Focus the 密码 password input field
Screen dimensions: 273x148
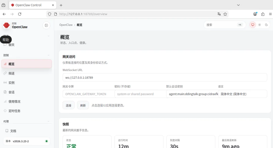pyautogui.click(x=140, y=94)
